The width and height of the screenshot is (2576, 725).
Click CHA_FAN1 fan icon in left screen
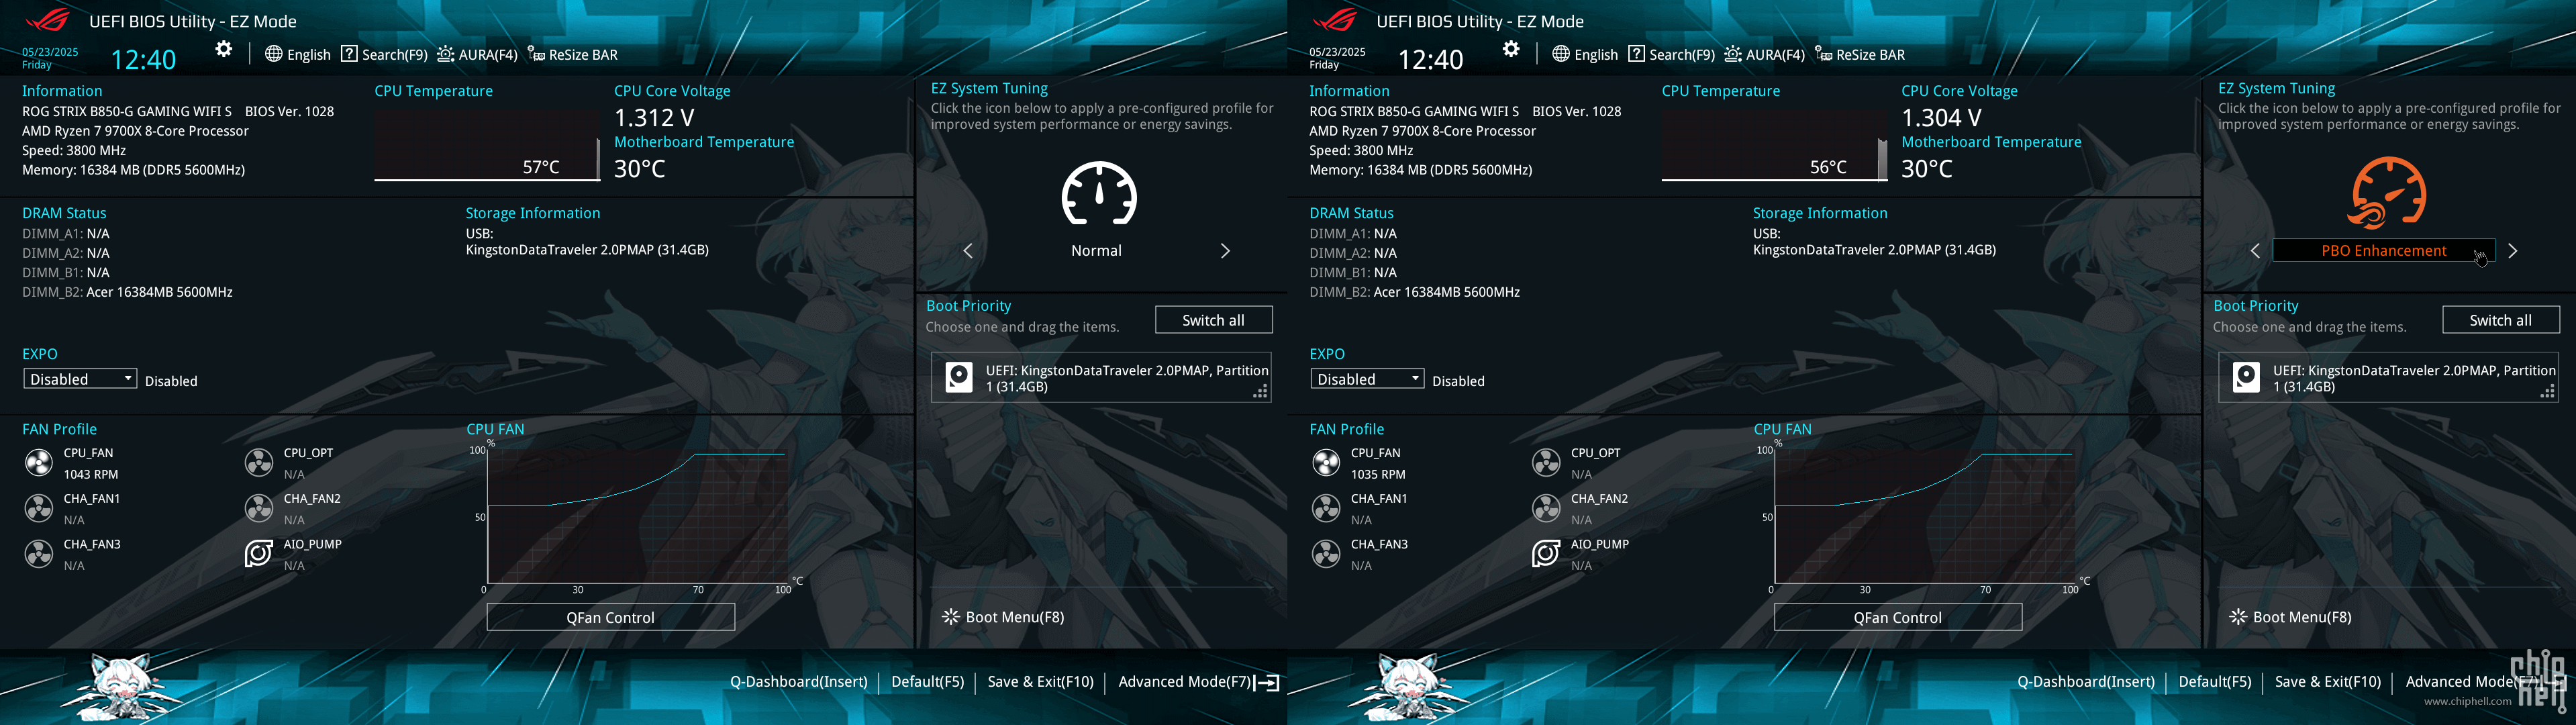[39, 508]
